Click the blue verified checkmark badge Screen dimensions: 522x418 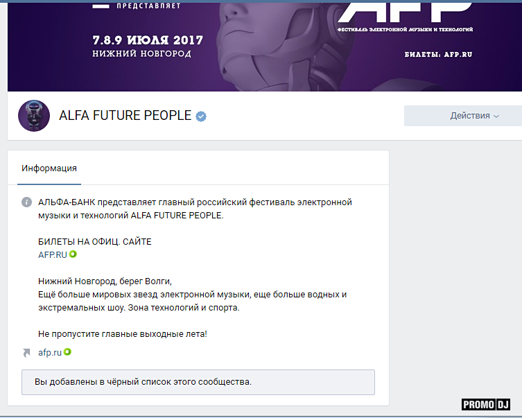click(201, 116)
